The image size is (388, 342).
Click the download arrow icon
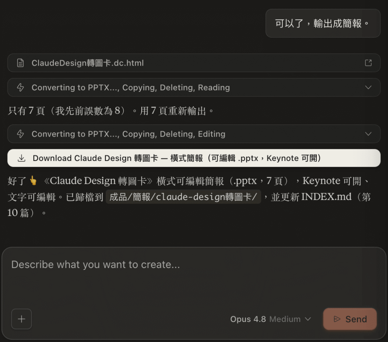[x=22, y=158]
